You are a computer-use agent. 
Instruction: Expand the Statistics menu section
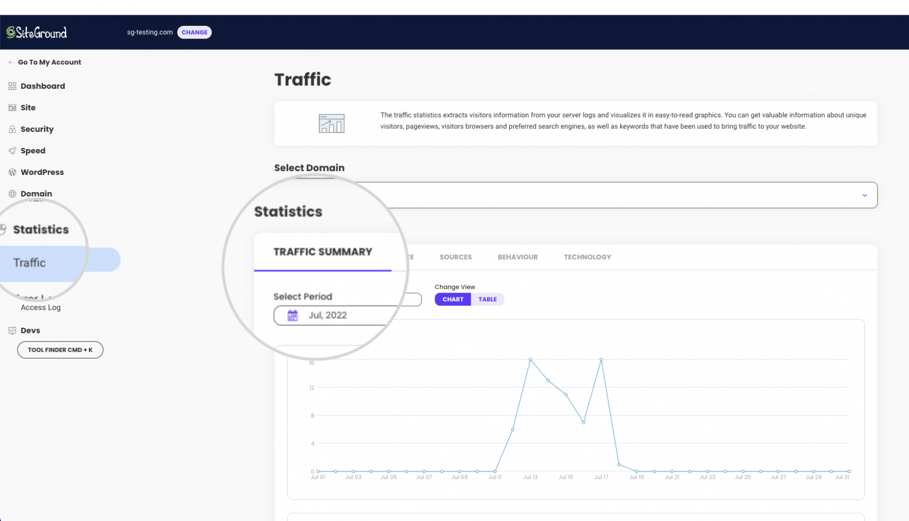click(41, 230)
